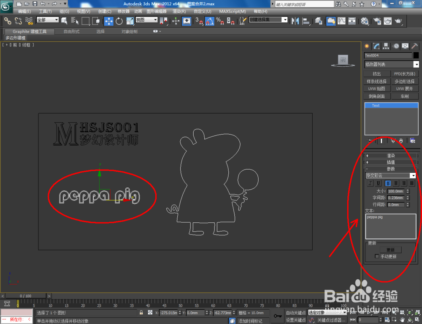Open Curve Editor
This screenshot has width=422, height=324.
(x=341, y=21)
